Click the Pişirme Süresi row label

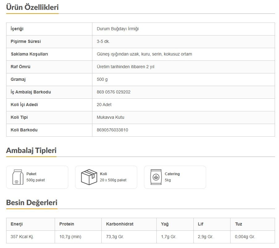point(26,41)
